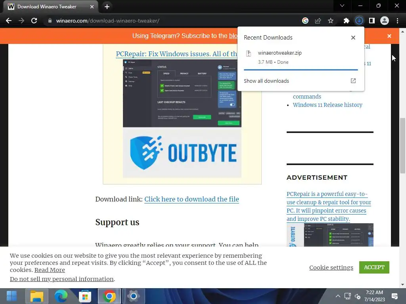The height and width of the screenshot is (304, 406).
Task: Open PCRepair advertisement text link
Action: coord(329,206)
